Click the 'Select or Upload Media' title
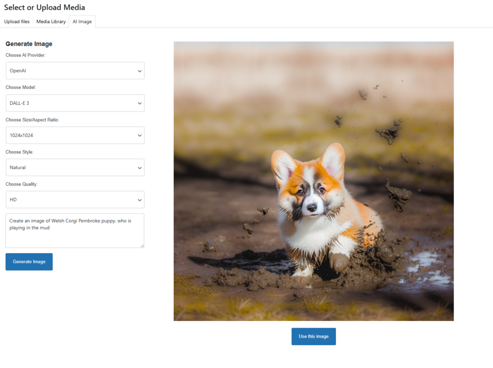Image resolution: width=493 pixels, height=368 pixels. coord(45,8)
